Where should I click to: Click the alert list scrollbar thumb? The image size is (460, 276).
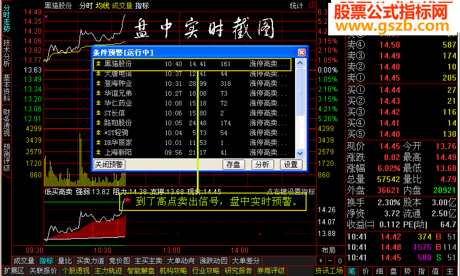[300, 92]
